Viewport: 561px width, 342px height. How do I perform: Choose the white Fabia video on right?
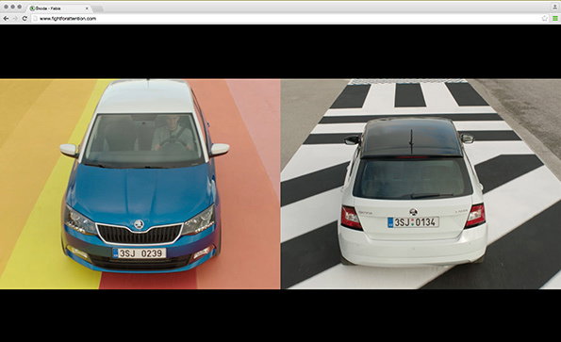pyautogui.click(x=421, y=184)
